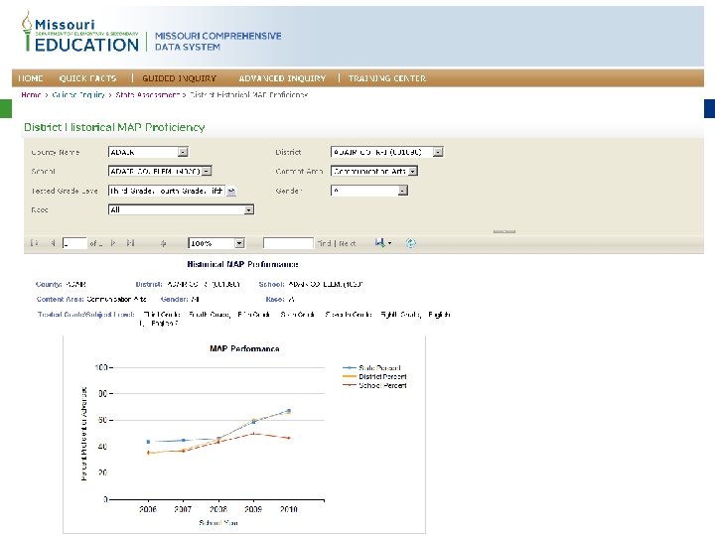This screenshot has width=715, height=536.
Task: Click the Find link in toolbar
Action: point(324,244)
